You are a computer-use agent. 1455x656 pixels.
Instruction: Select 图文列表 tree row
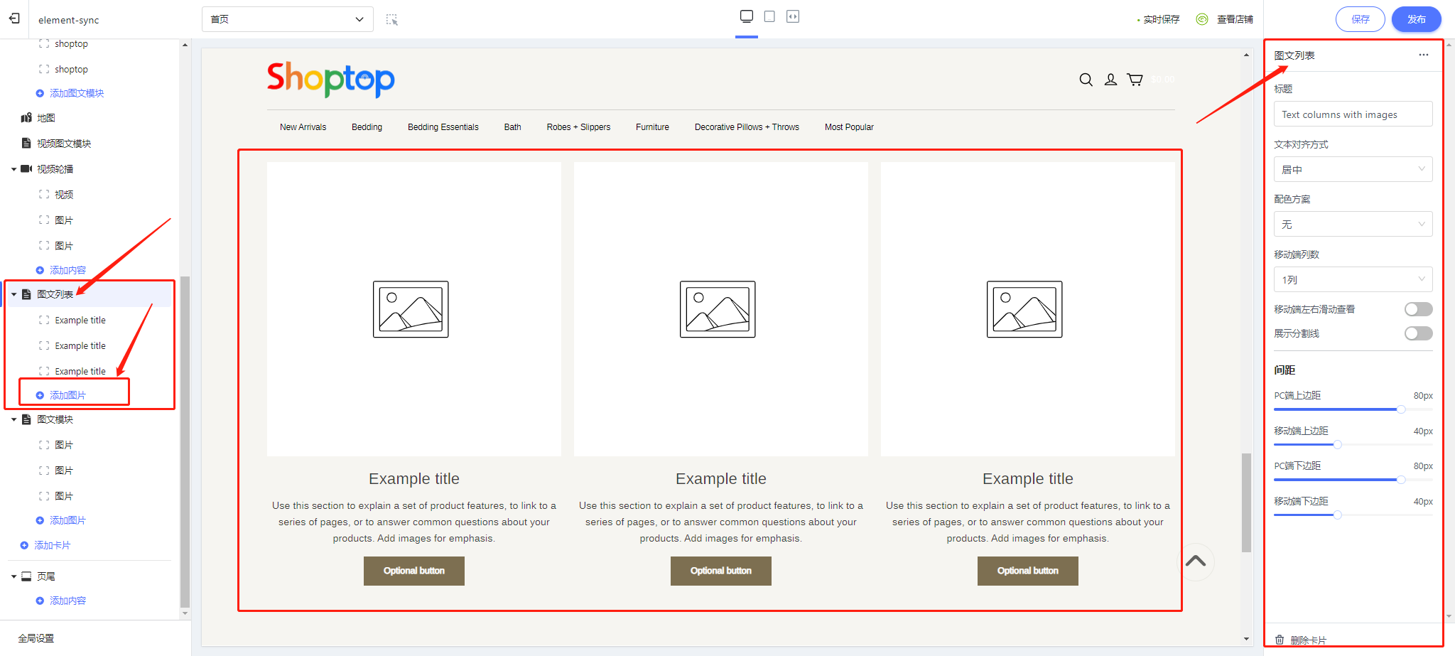click(90, 294)
